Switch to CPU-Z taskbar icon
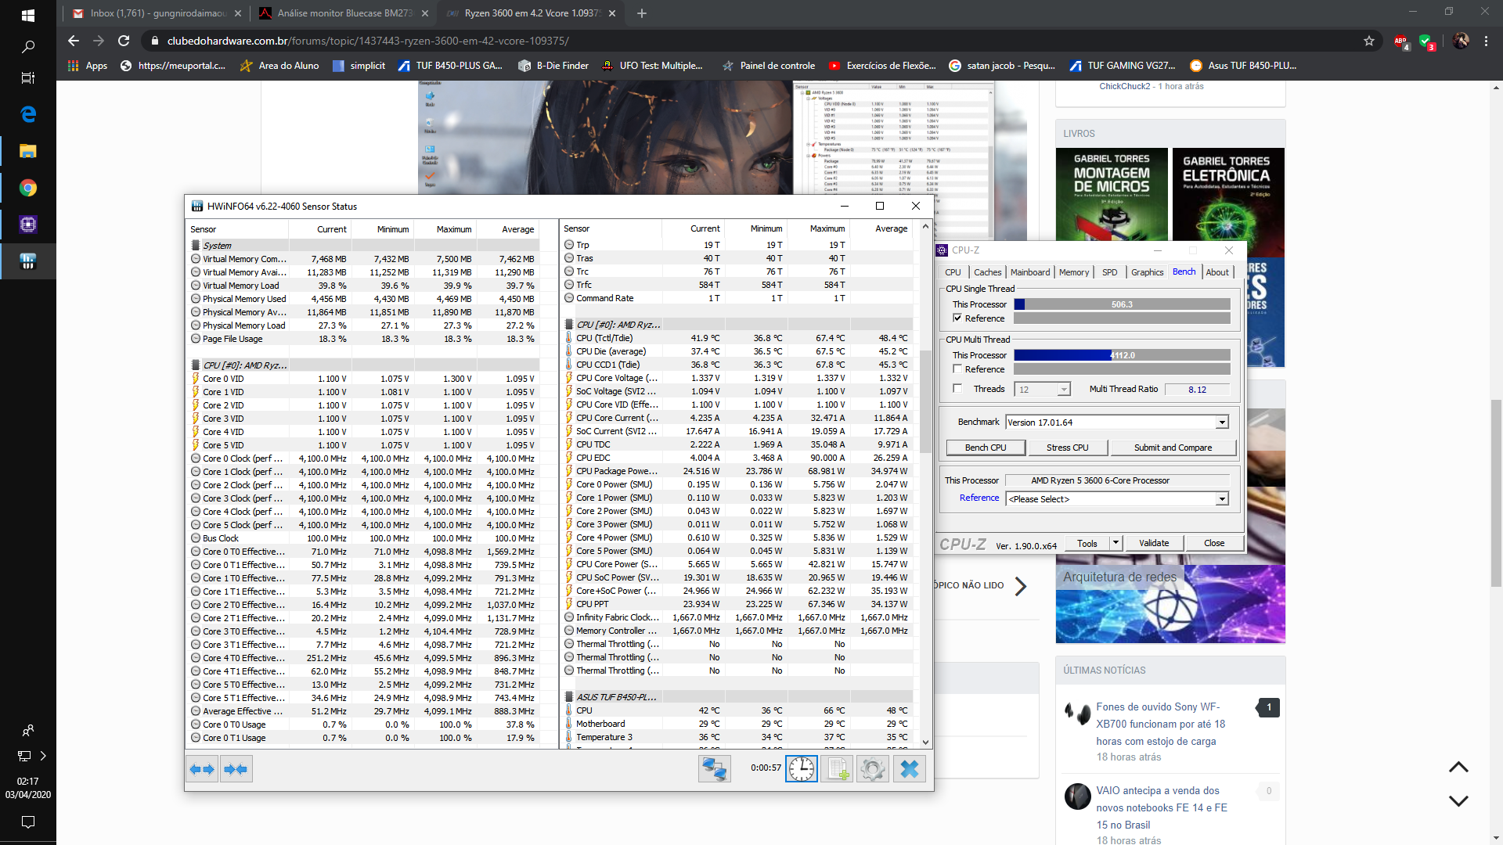Screen dimensions: 1503x845 (28, 225)
